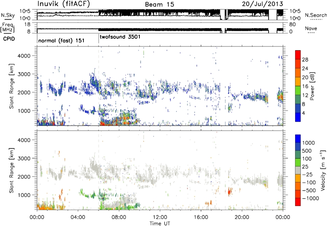This screenshot has width=327, height=226.
Task: Click the blue top of velocity colorbar
Action: [x=298, y=139]
